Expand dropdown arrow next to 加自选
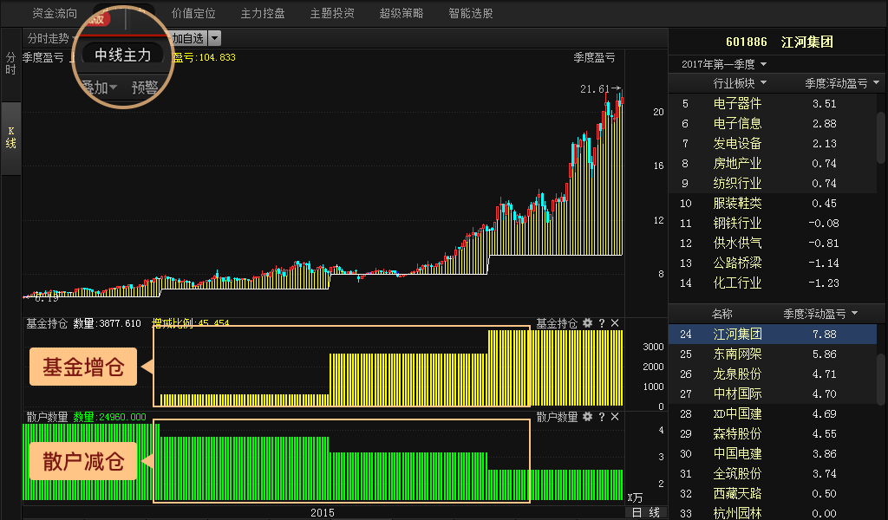The image size is (888, 520). [x=214, y=38]
